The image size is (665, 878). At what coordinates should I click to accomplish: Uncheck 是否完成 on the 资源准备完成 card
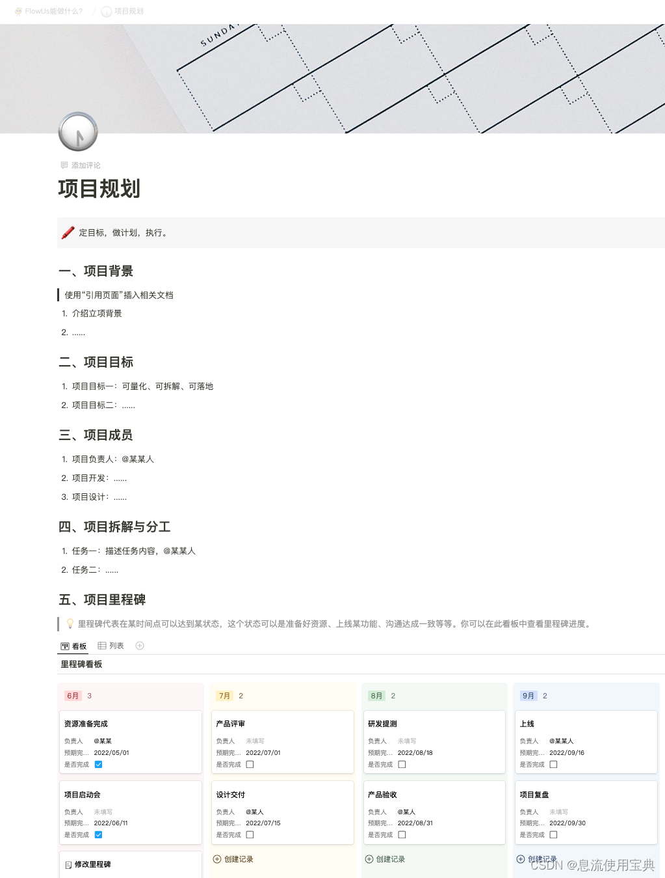[98, 764]
